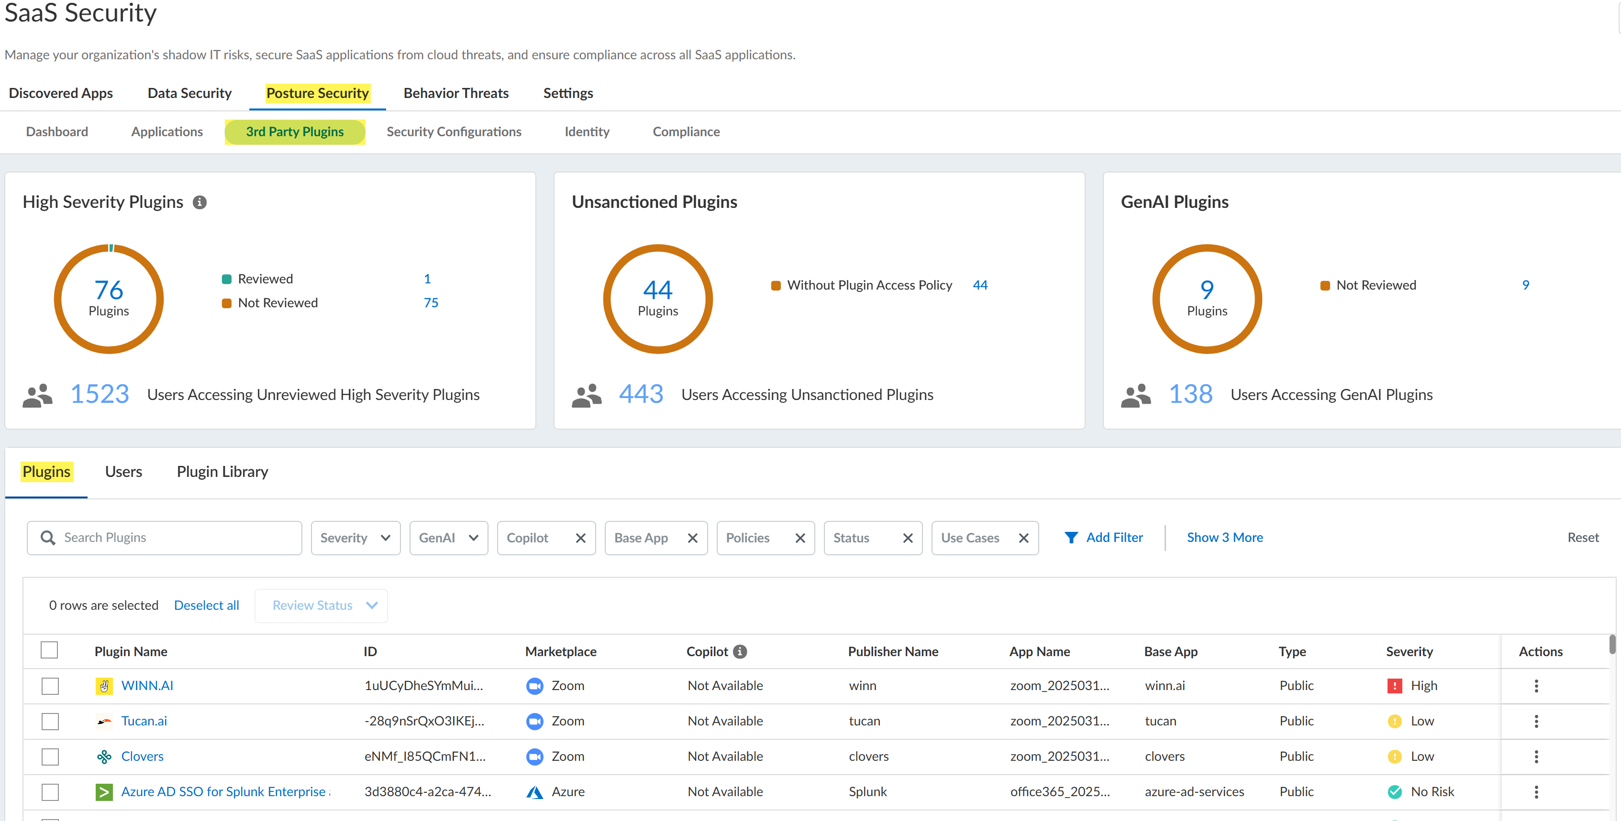Select the Azure AD SSO row checkbox

pos(50,792)
